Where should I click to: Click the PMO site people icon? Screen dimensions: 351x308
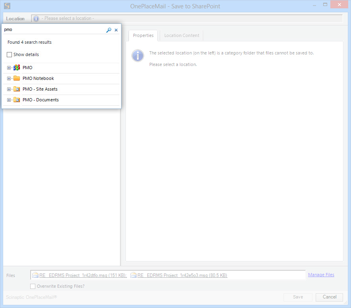pyautogui.click(x=17, y=68)
